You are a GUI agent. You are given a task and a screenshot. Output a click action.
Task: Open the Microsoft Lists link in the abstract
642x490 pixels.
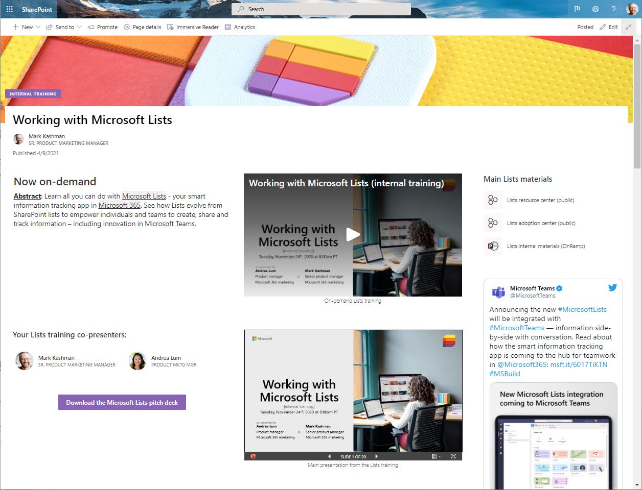(144, 196)
